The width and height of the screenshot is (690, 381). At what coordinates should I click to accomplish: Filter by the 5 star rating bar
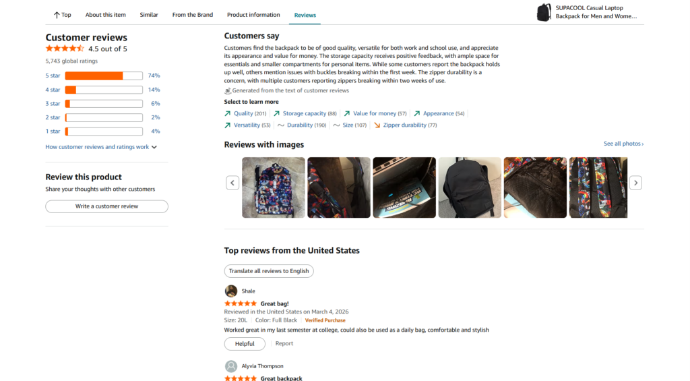(x=104, y=76)
